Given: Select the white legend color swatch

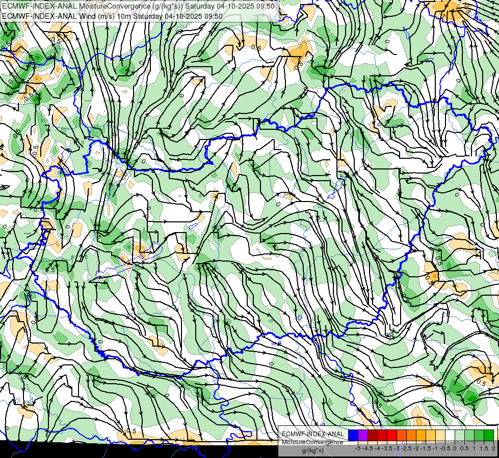Looking at the screenshot, I should click(450, 435).
